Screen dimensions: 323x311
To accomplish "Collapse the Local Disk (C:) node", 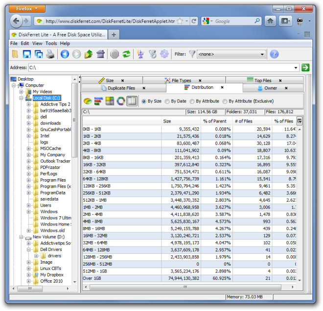I will click(21, 98).
